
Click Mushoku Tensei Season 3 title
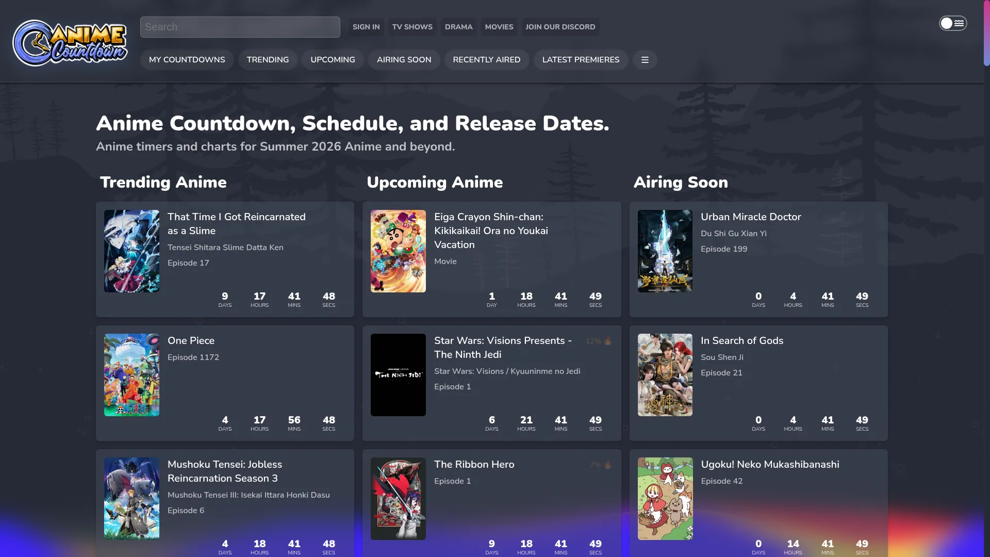(x=225, y=471)
